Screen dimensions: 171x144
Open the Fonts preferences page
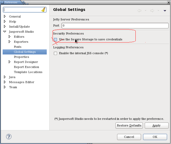pyautogui.click(x=18, y=47)
